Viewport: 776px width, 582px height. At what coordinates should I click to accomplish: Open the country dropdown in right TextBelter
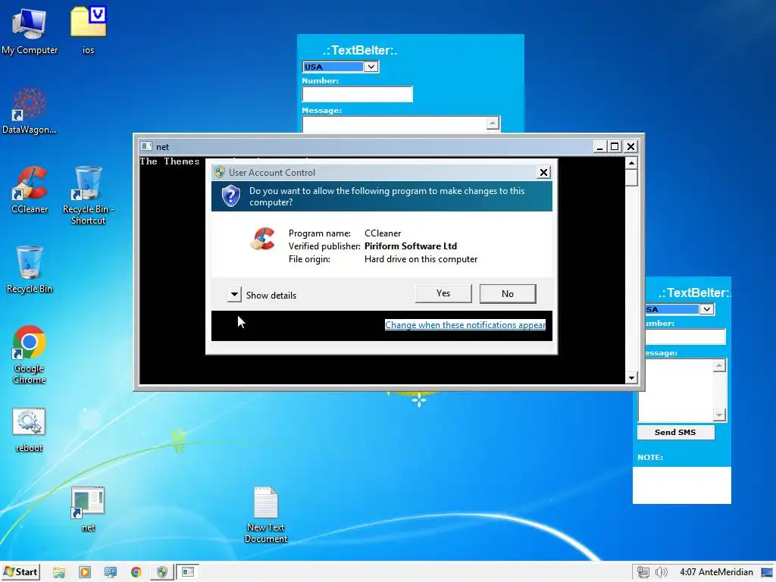[707, 309]
